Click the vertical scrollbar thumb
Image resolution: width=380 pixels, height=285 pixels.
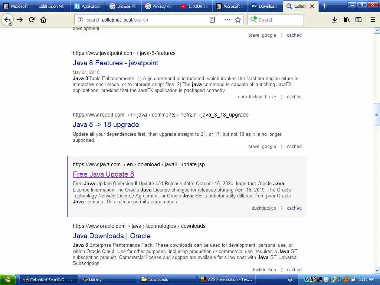377,114
